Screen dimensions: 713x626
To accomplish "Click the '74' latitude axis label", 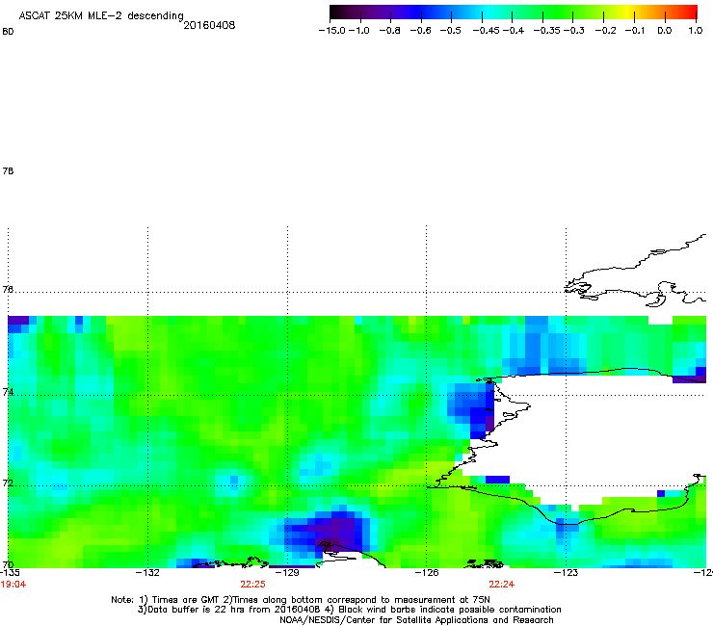I will pos(8,392).
